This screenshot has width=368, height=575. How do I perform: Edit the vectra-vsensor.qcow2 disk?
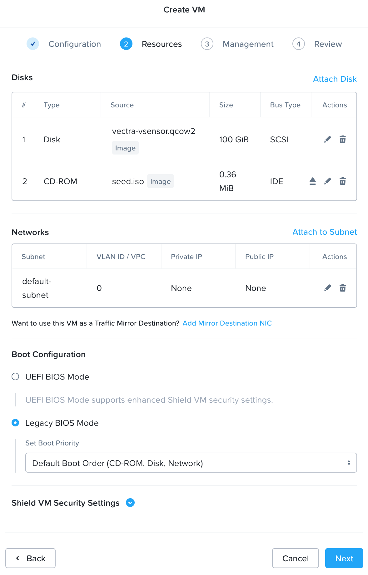pyautogui.click(x=327, y=139)
